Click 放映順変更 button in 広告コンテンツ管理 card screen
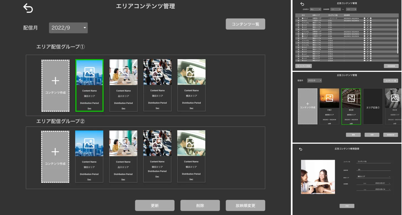The width and height of the screenshot is (402, 215). tap(390, 135)
